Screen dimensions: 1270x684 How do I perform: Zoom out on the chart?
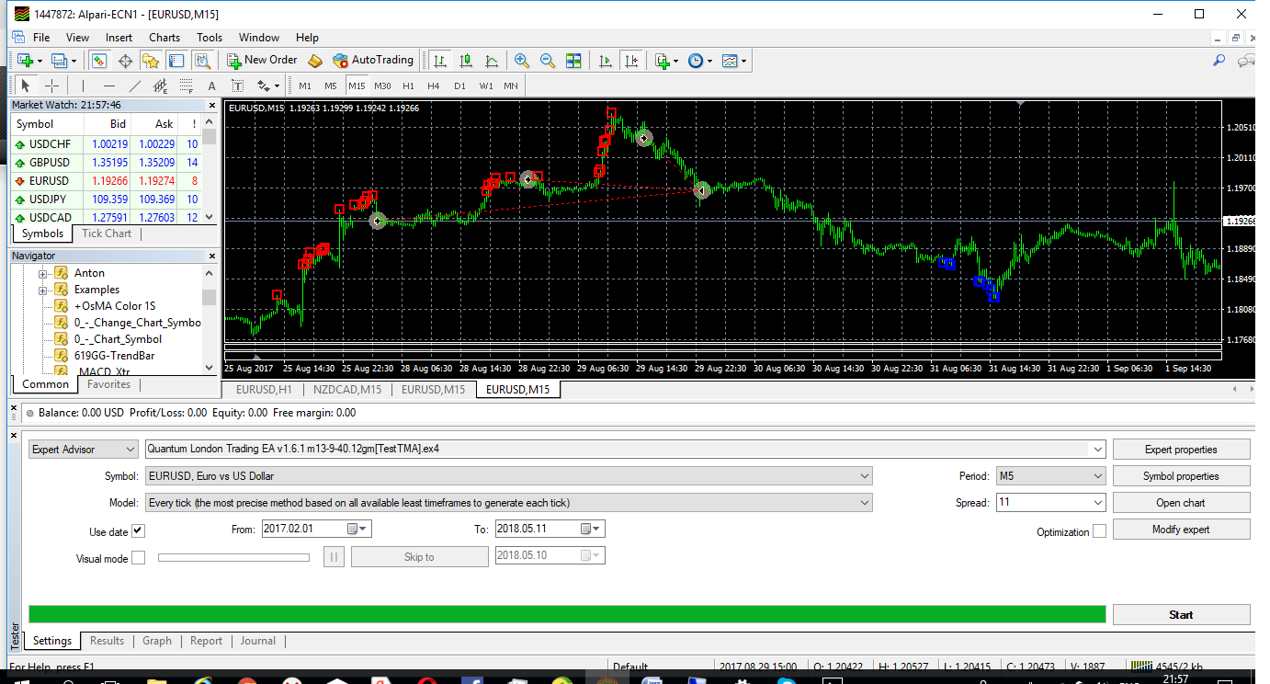coord(548,61)
